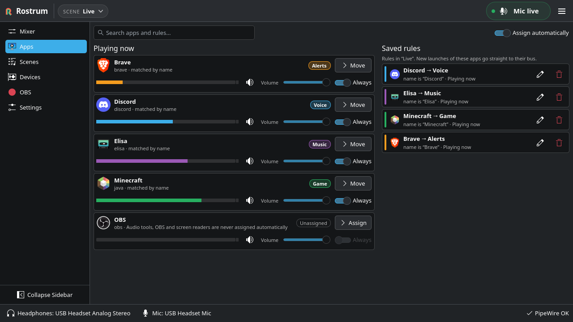Screen dimensions: 573x322
Task: Open OBS page in sidebar
Action: 46,92
